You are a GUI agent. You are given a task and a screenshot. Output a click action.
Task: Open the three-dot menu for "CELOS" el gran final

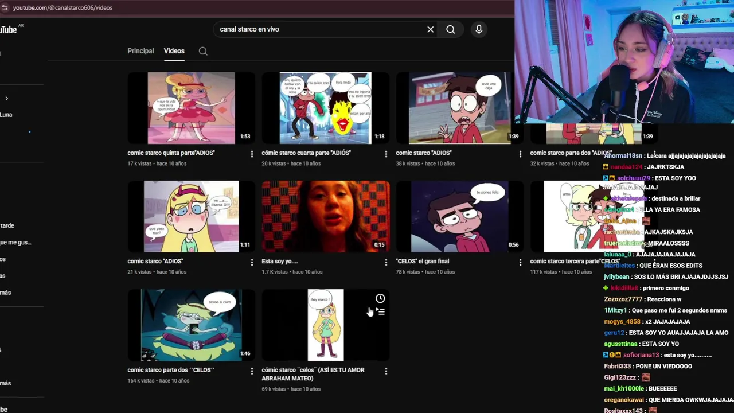(520, 262)
